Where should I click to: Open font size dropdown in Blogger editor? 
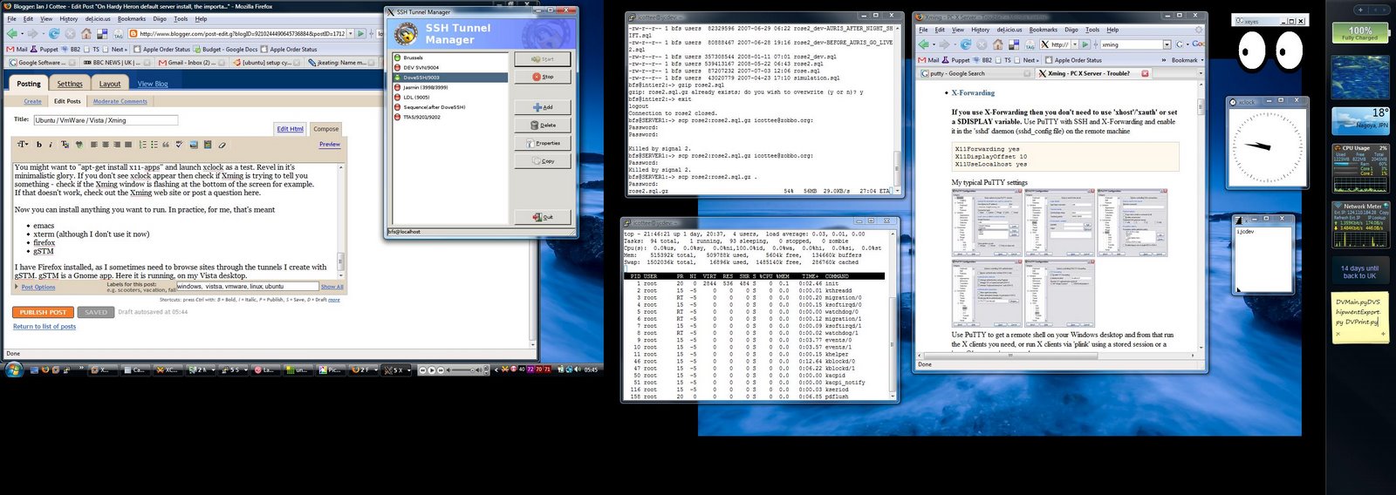click(x=23, y=145)
